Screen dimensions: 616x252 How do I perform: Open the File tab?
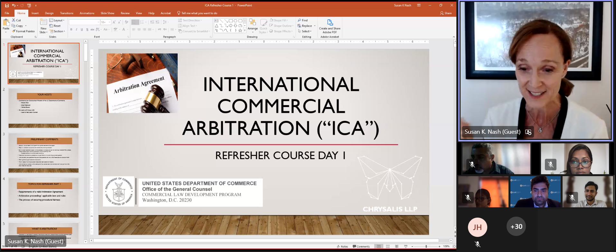pyautogui.click(x=7, y=13)
